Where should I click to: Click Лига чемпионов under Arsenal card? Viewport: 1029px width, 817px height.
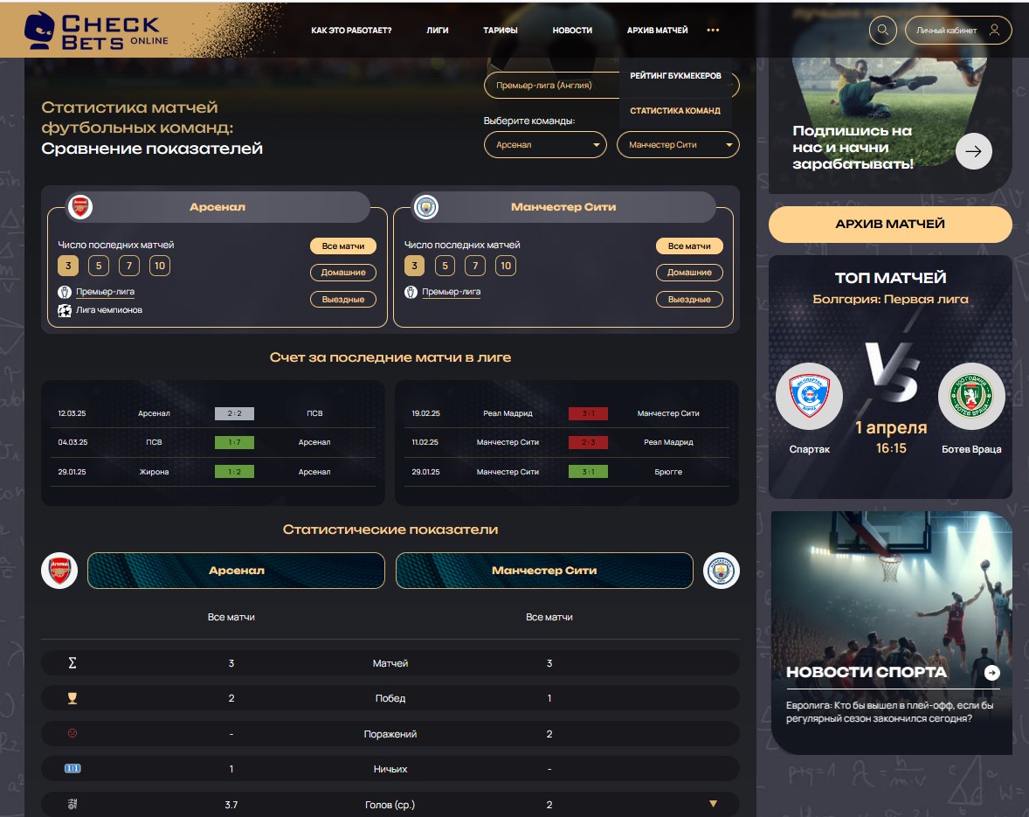pyautogui.click(x=108, y=310)
